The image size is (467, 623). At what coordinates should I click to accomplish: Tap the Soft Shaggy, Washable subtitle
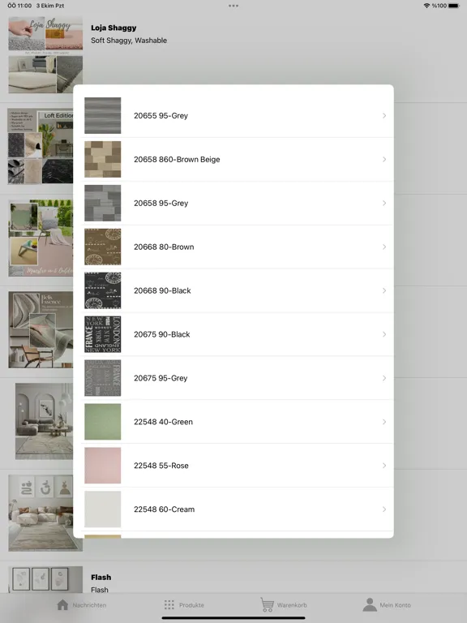tap(129, 40)
